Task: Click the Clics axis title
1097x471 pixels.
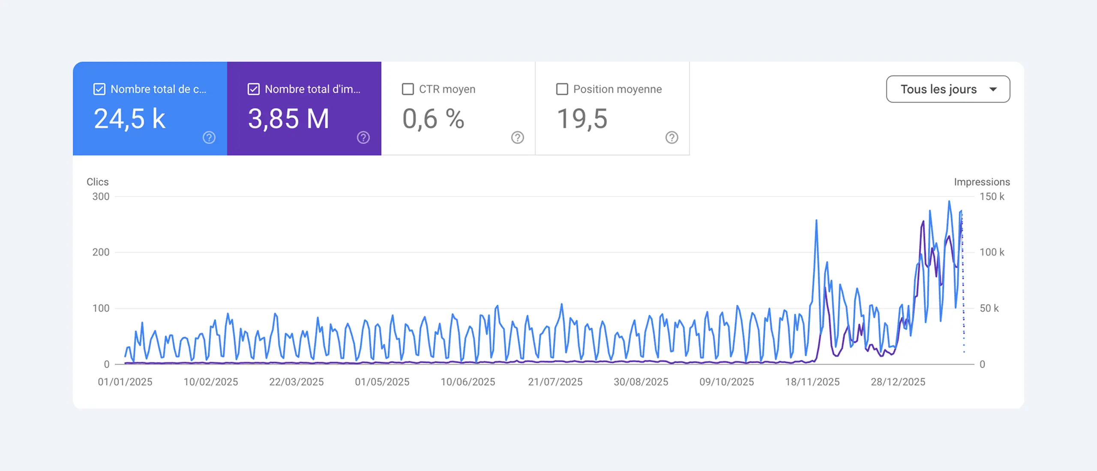Action: tap(97, 182)
